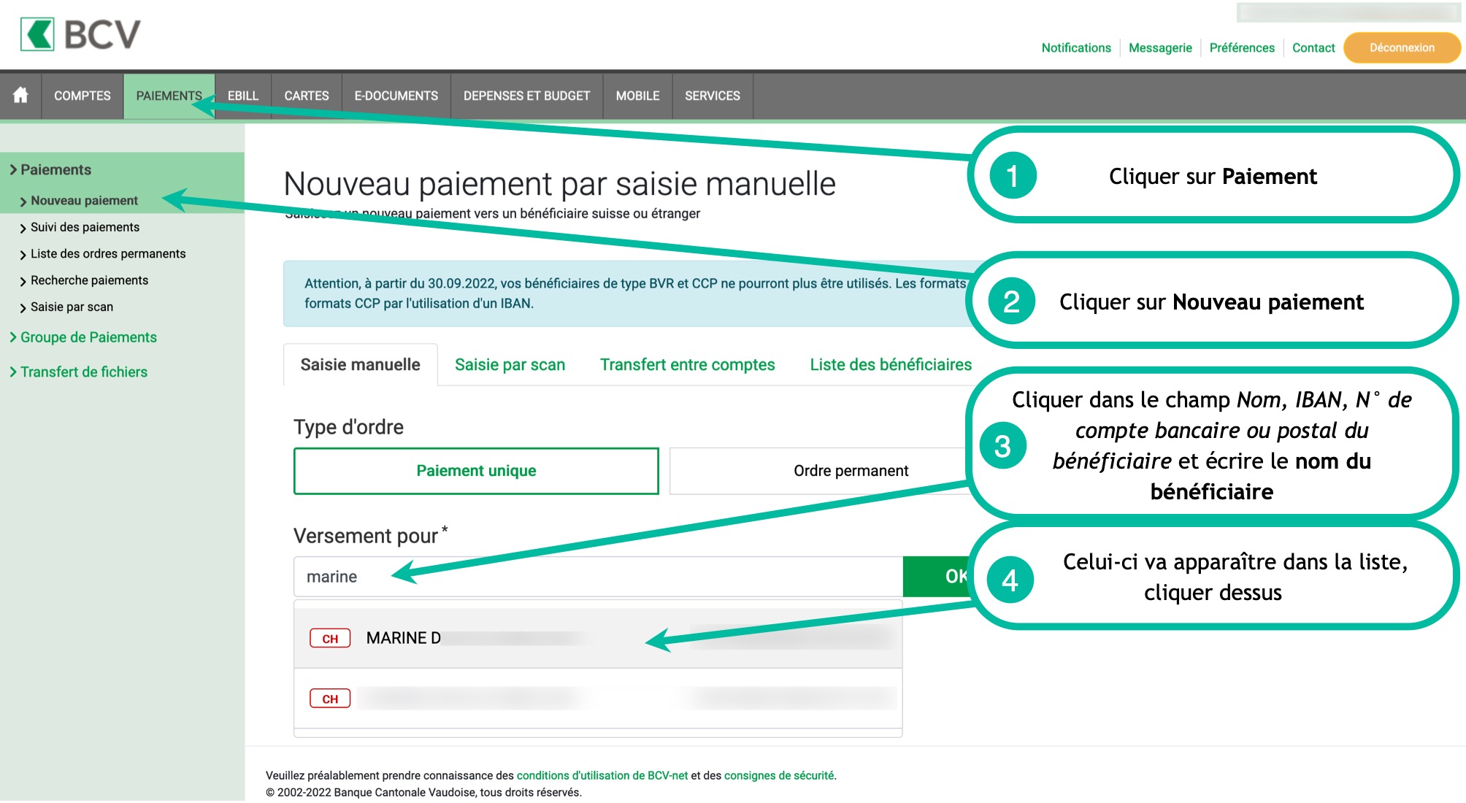
Task: Open Liste des bénéficiaires tab
Action: pos(890,364)
